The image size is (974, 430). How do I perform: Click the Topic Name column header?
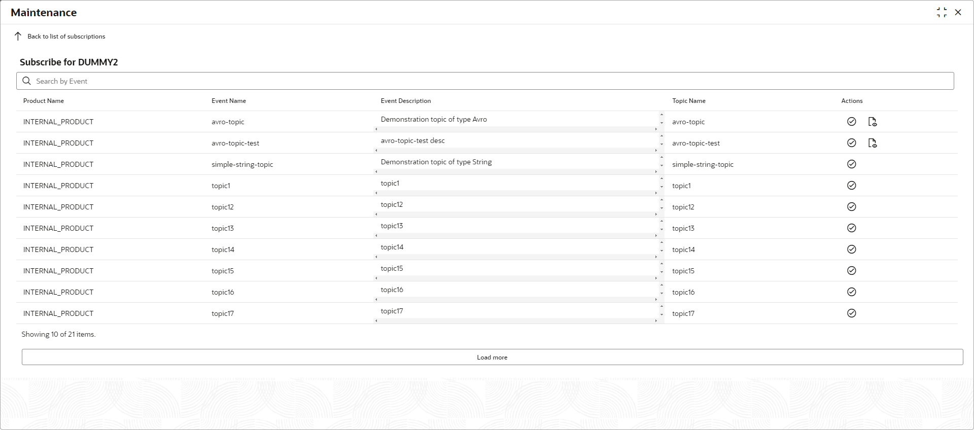[x=688, y=101]
